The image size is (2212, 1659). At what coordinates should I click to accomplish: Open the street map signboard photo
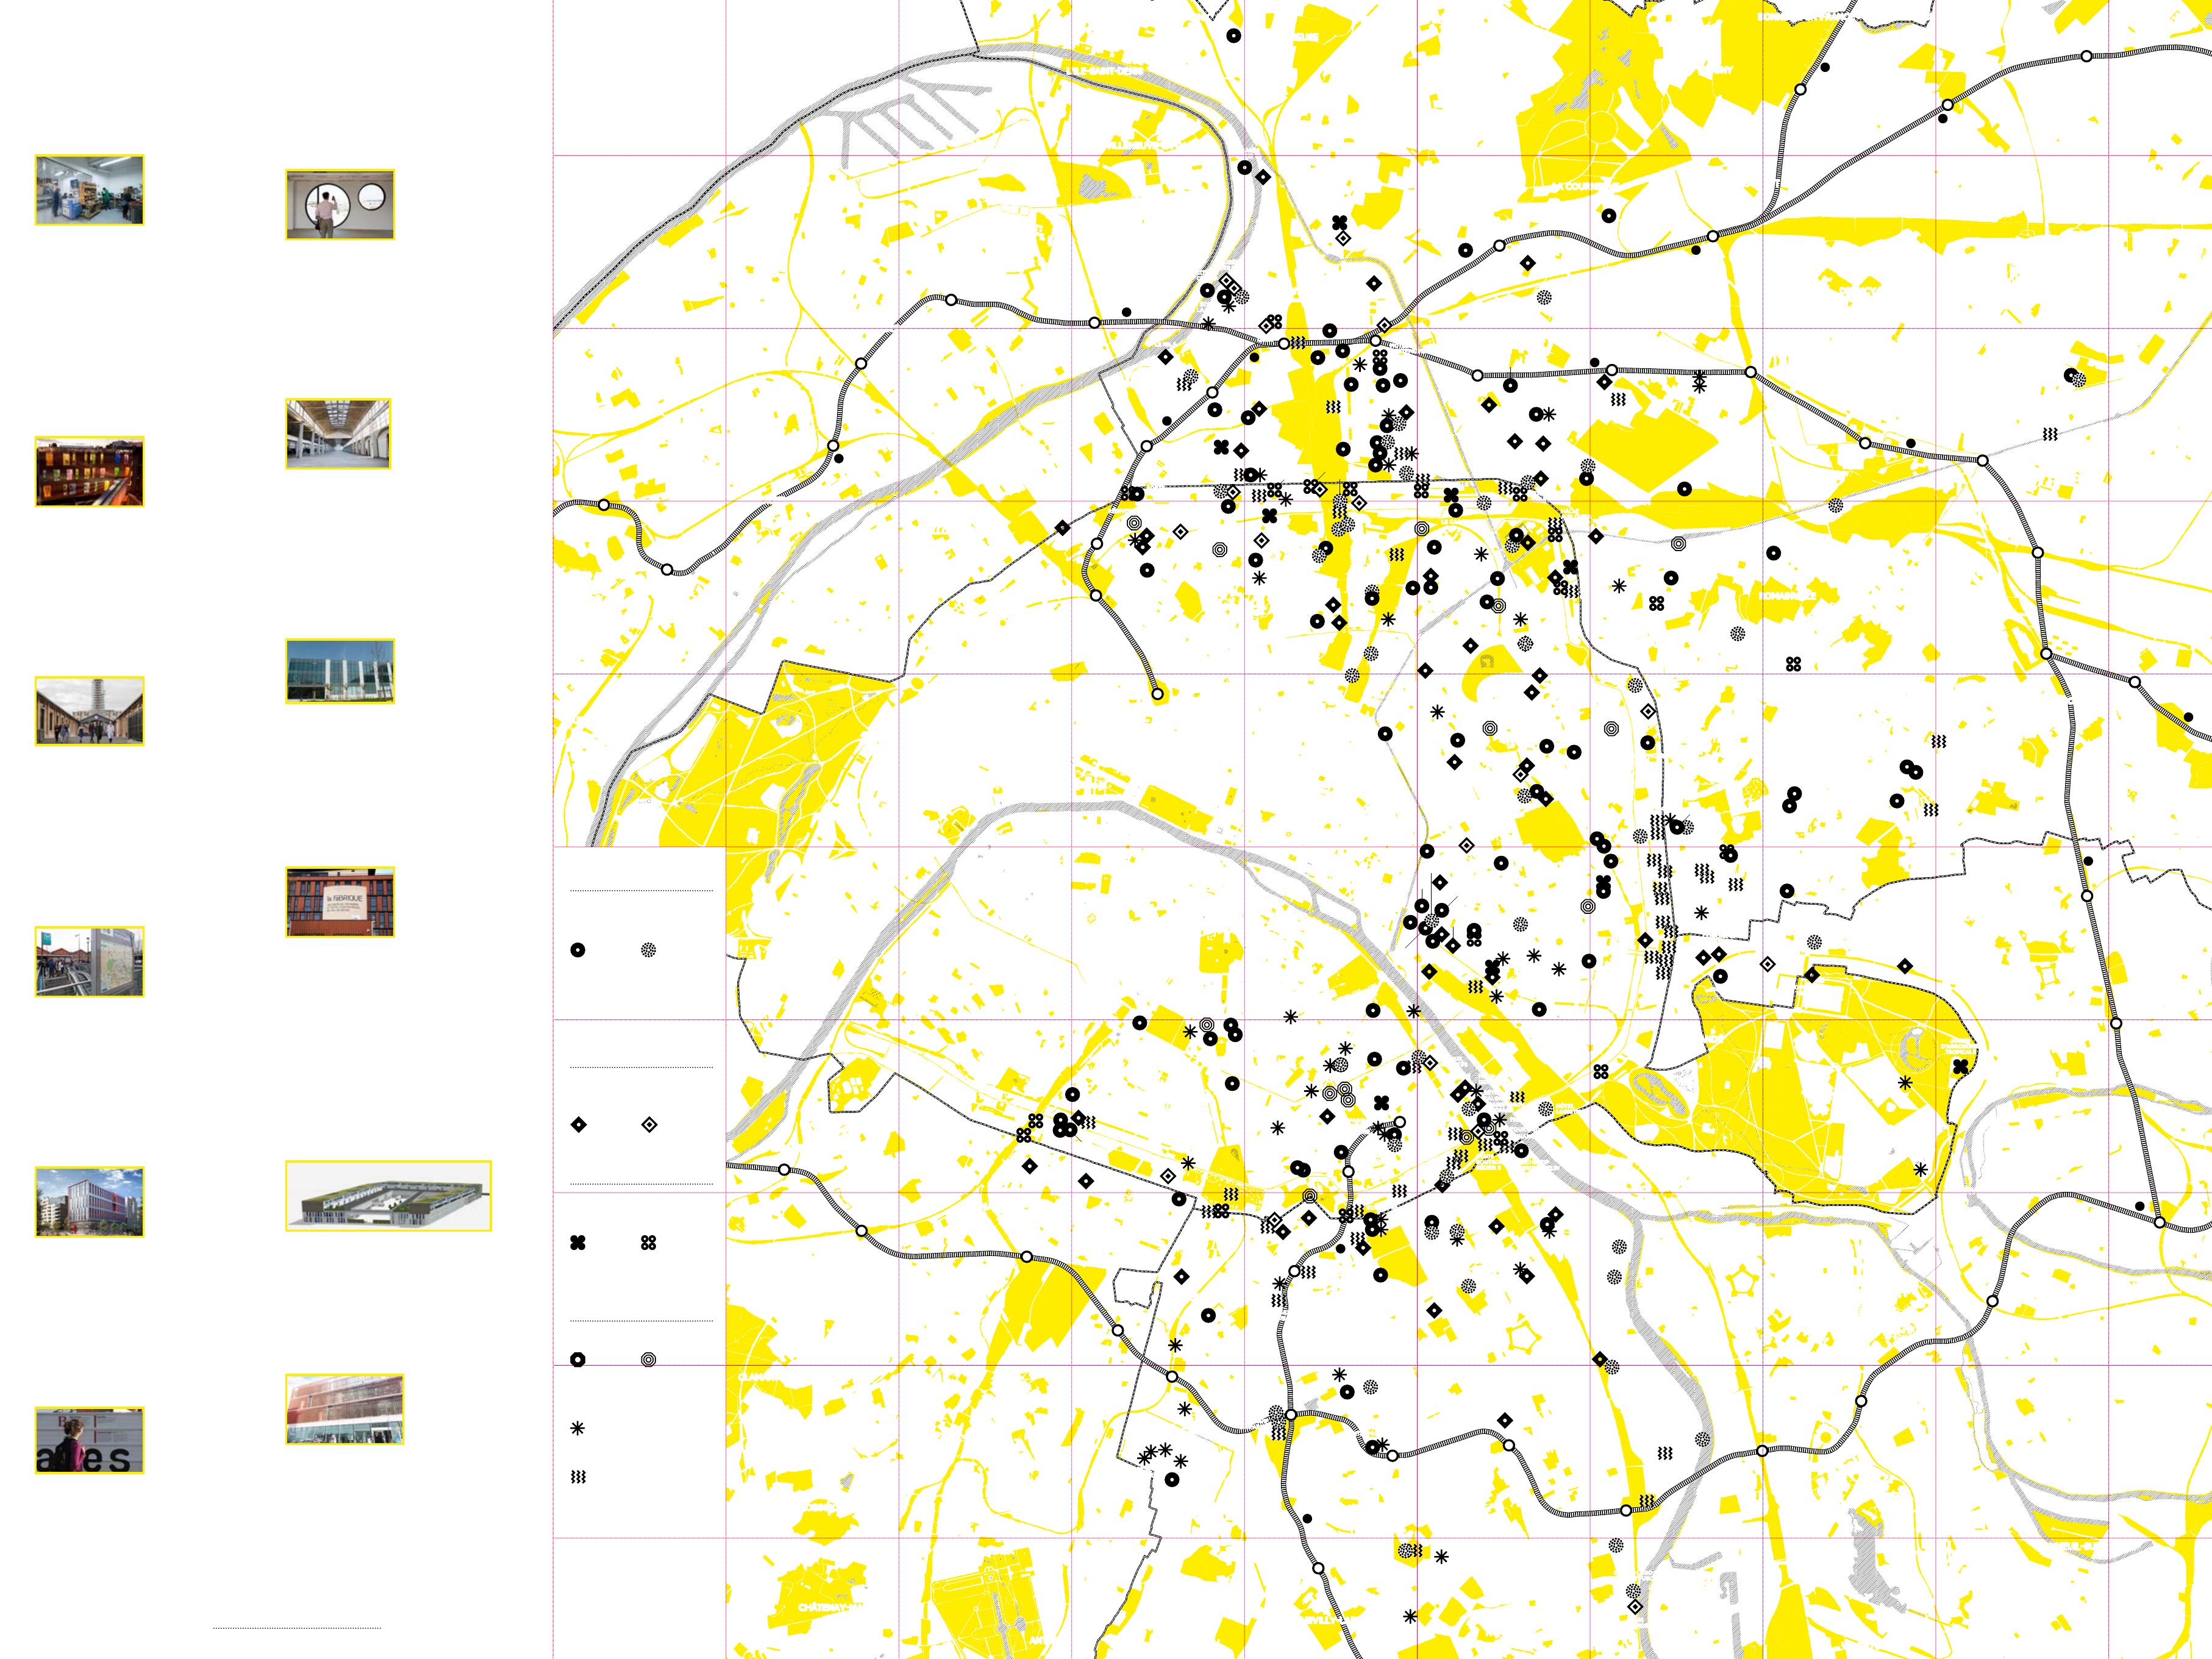point(89,961)
